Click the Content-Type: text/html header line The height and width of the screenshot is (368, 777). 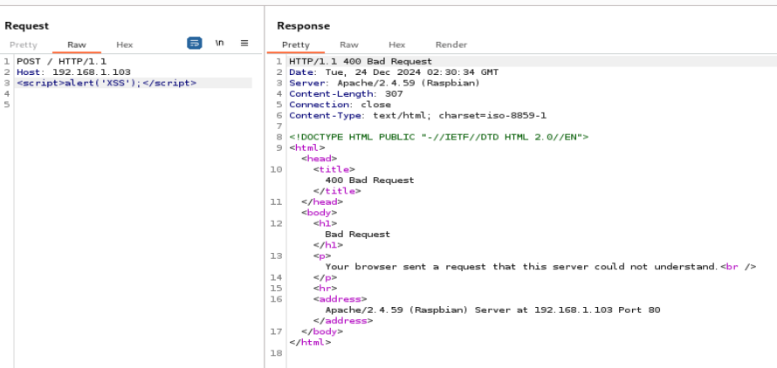[417, 115]
